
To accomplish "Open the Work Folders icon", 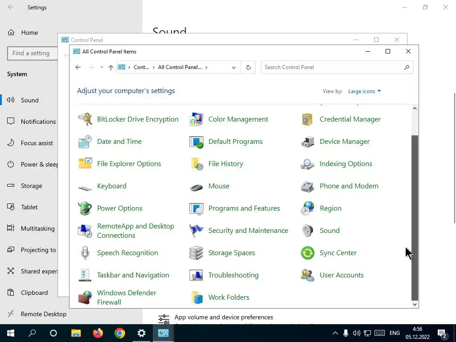I will click(x=196, y=297).
